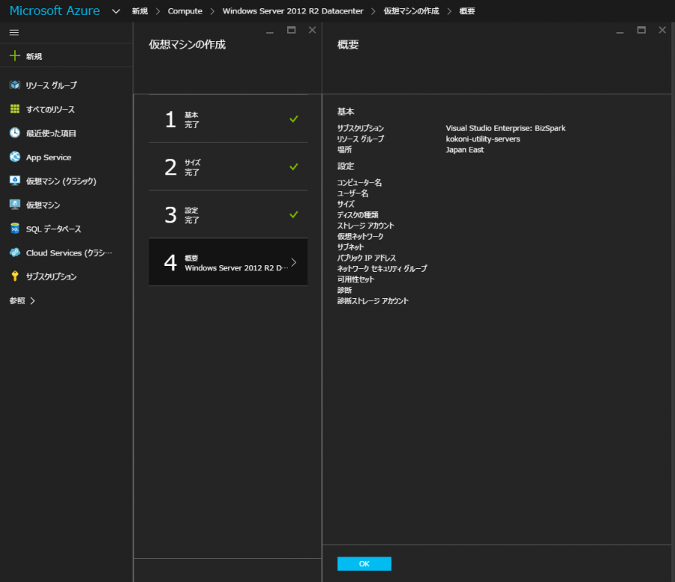Click the green plus icon for 新規
Screen dimensions: 675x582
click(15, 56)
